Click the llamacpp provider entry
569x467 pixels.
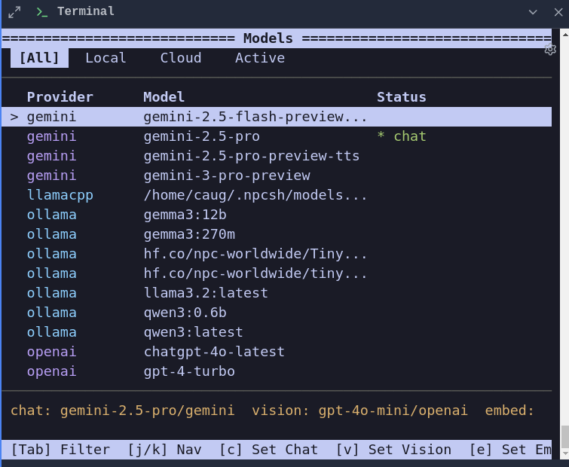point(60,195)
